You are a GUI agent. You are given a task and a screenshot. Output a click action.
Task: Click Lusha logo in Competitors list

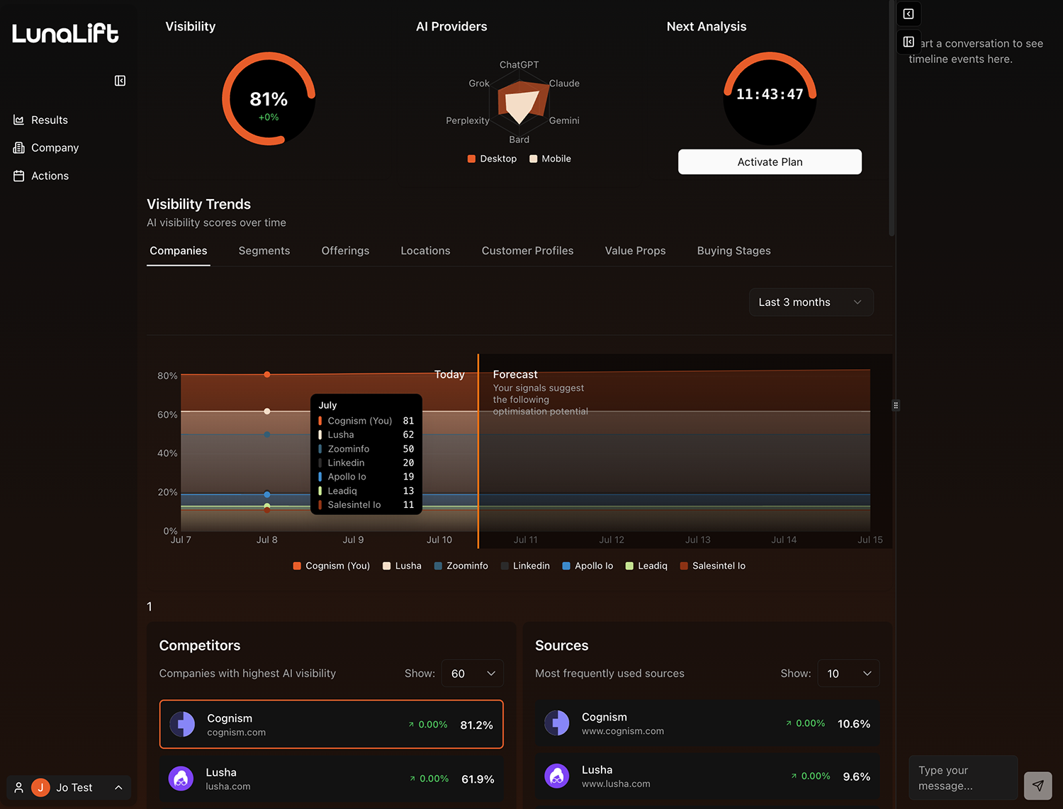(x=181, y=779)
